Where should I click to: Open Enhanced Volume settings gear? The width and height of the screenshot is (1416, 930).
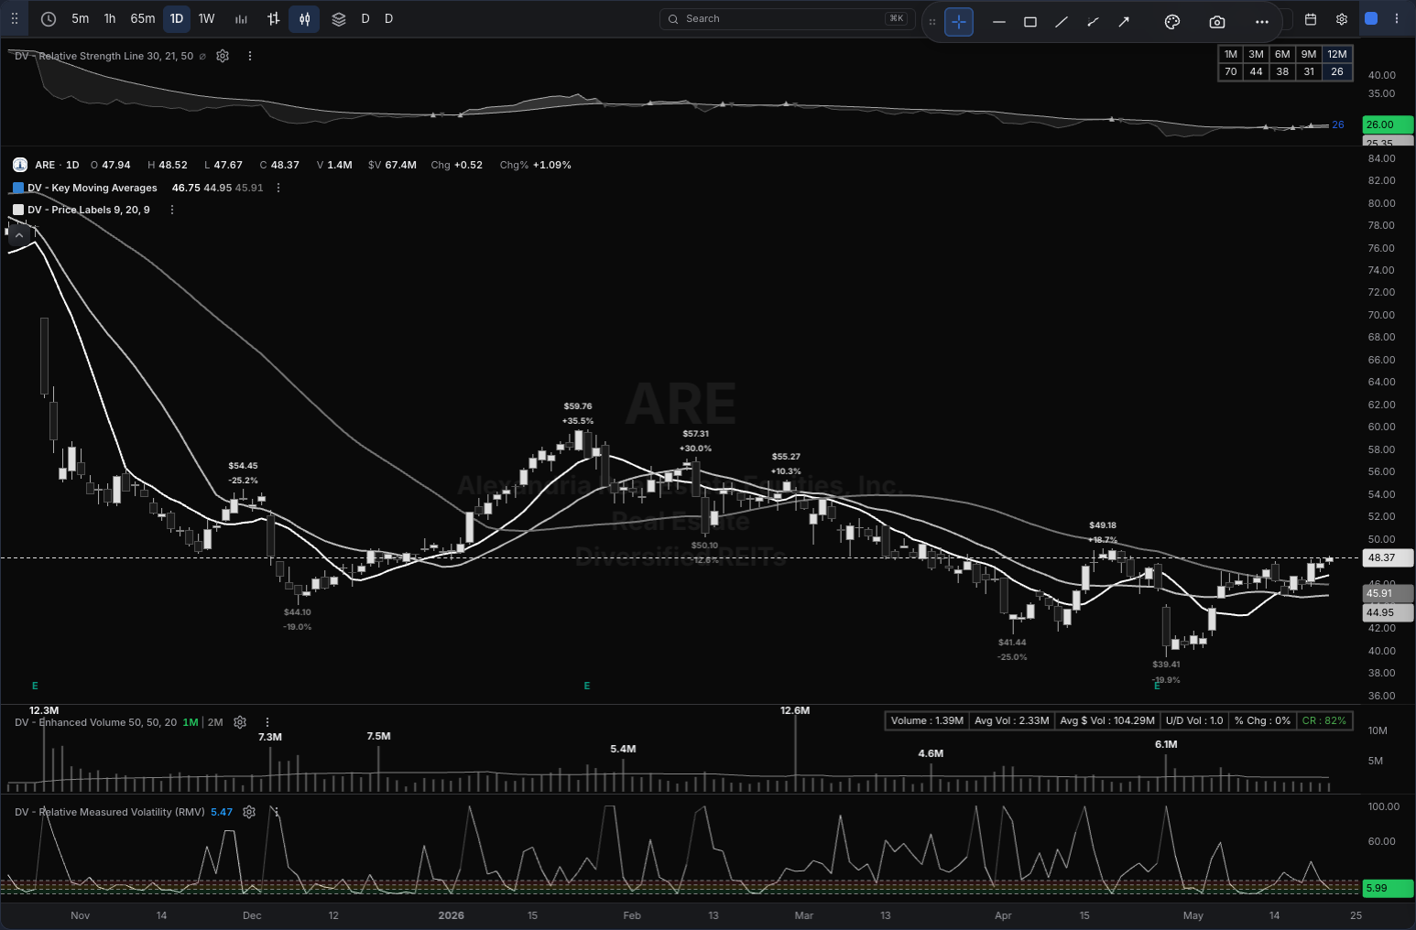[x=240, y=722]
